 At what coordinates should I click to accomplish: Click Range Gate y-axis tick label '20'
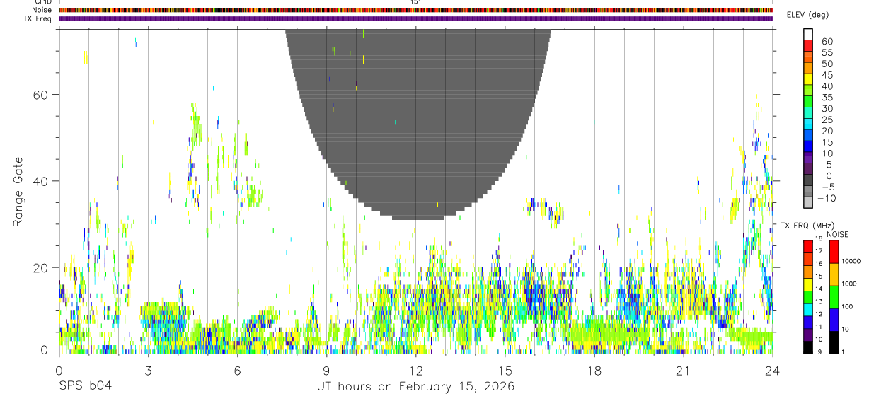click(41, 267)
